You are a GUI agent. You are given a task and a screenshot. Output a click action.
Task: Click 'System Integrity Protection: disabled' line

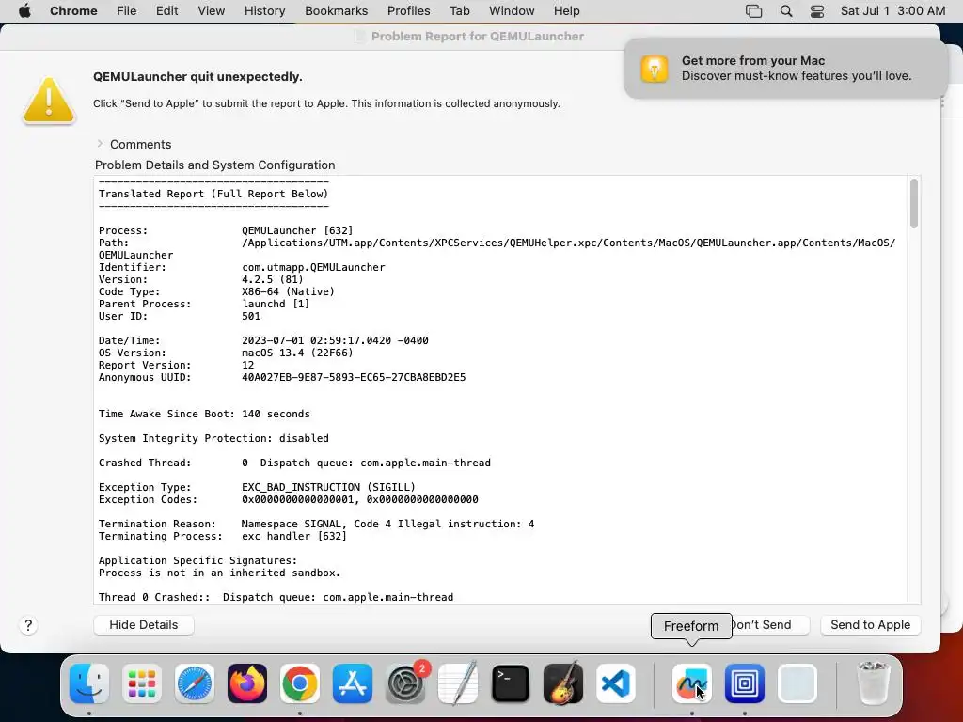click(x=213, y=439)
